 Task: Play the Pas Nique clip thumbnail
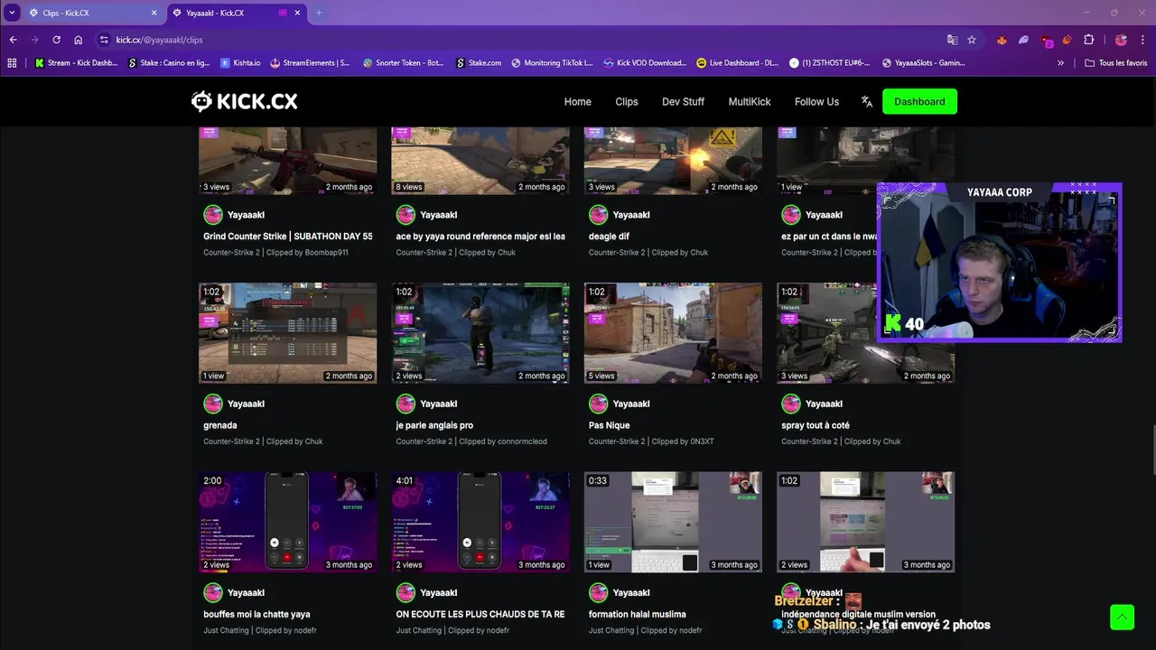673,333
